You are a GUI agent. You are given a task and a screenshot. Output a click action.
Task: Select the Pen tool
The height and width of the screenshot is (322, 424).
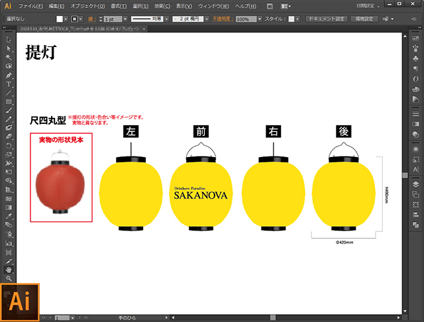[x=9, y=75]
